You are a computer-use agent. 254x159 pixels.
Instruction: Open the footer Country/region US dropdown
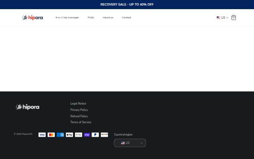point(130,143)
